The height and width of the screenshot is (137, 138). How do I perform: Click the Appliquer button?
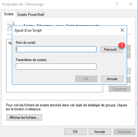click(x=124, y=132)
